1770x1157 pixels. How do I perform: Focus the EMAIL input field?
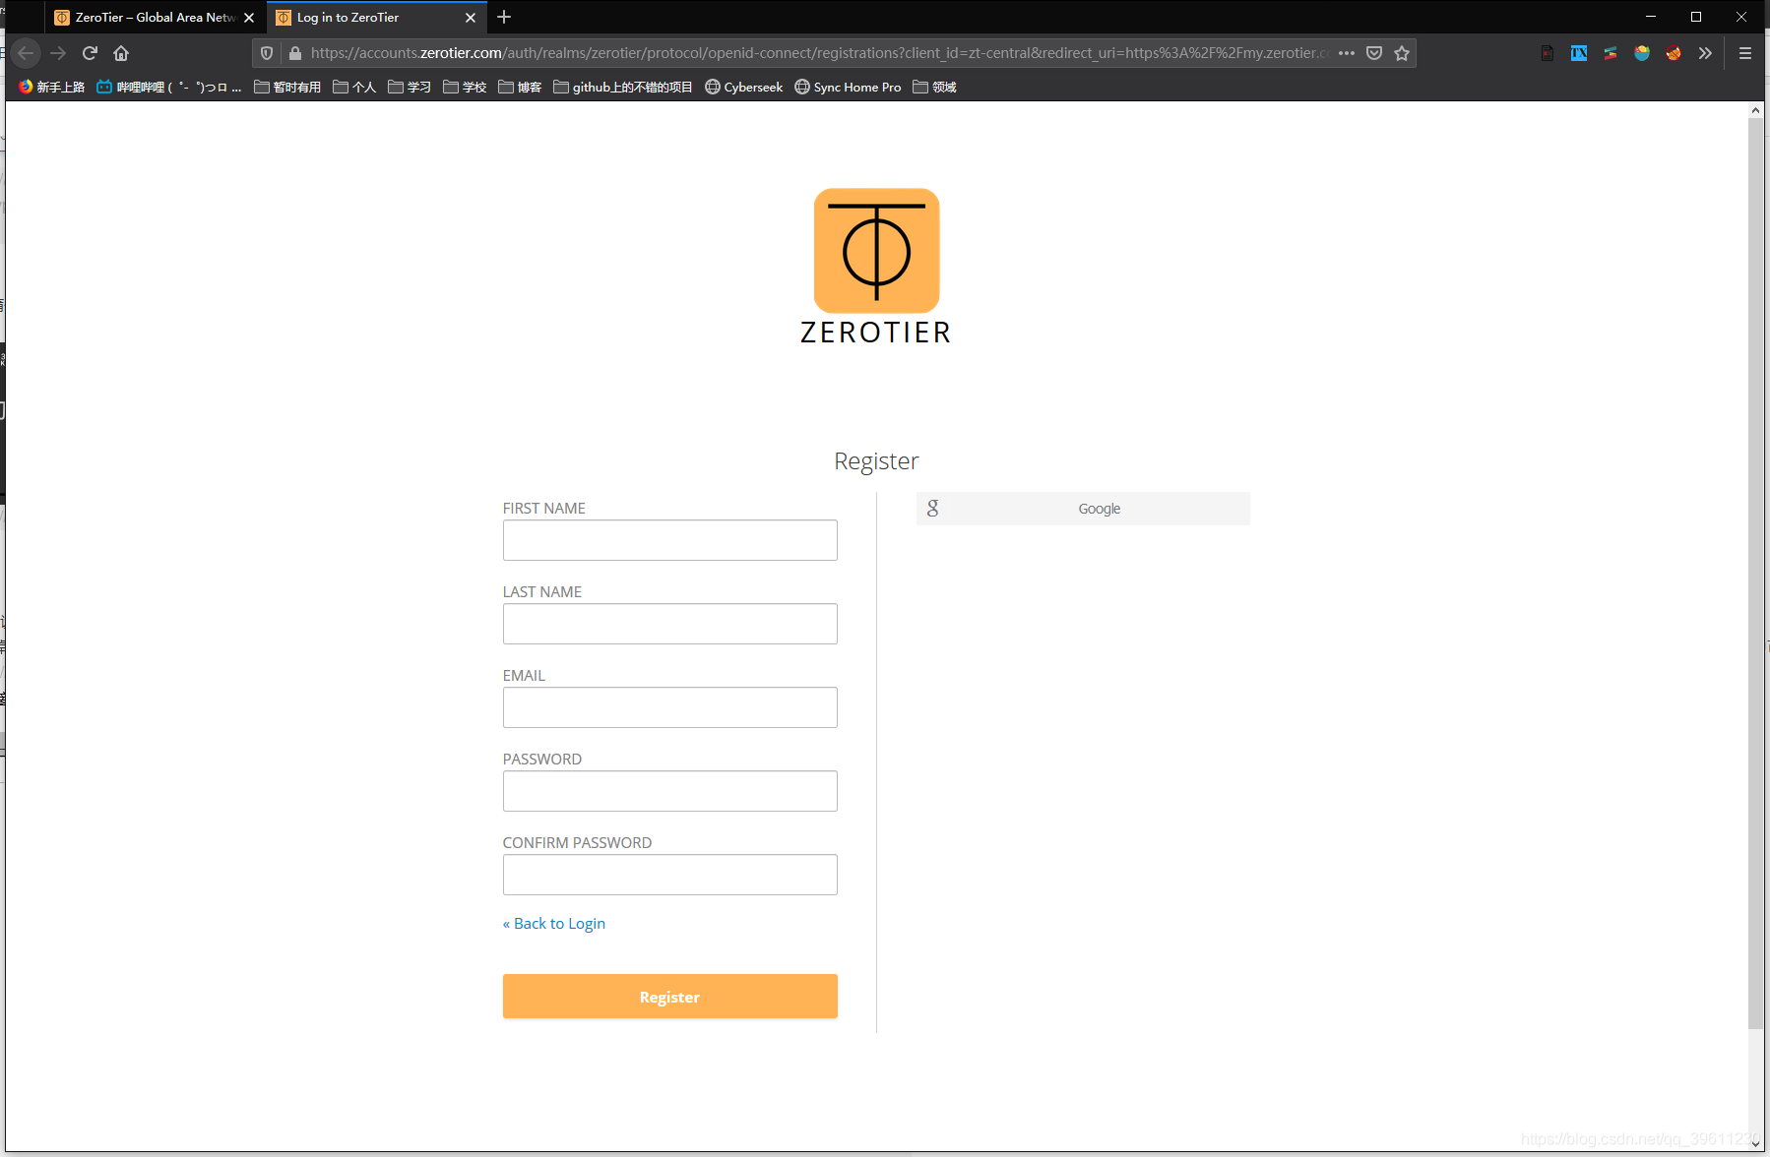[670, 707]
